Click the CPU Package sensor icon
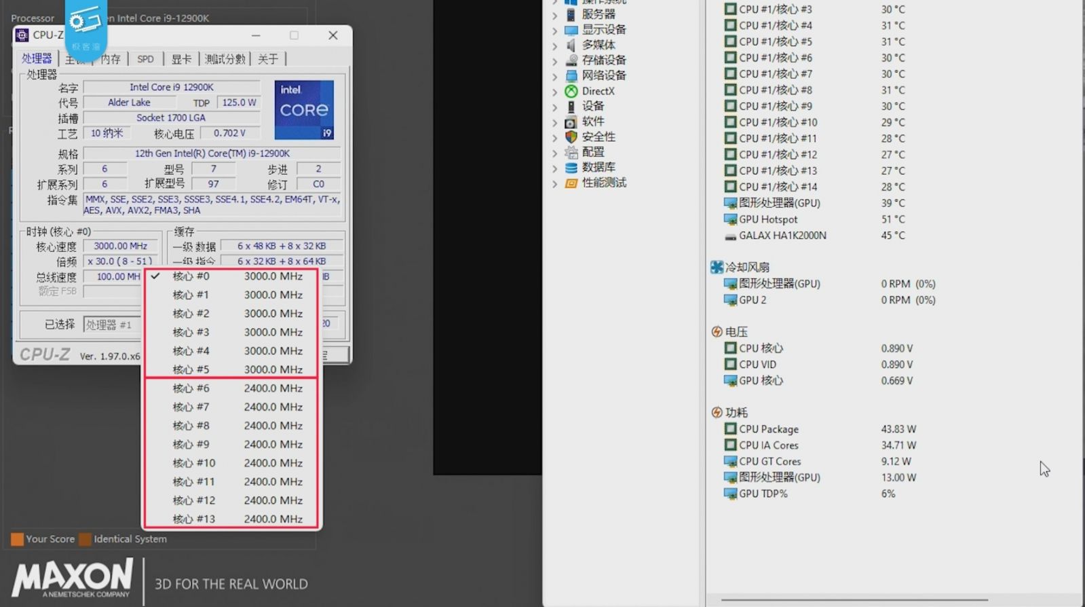 (730, 429)
